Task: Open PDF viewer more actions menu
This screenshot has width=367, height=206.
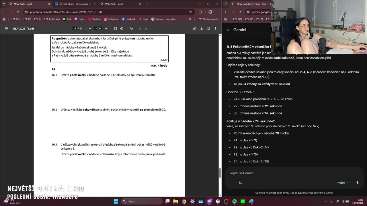Action: pos(215,29)
